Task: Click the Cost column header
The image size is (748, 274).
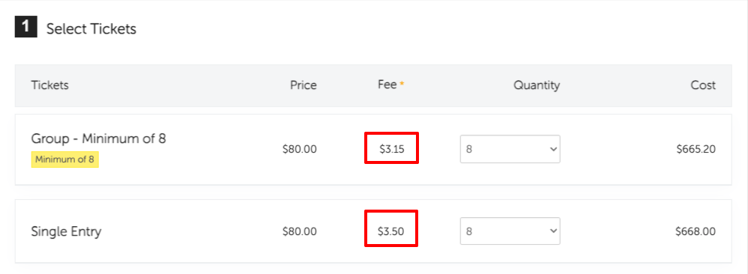Action: [x=703, y=85]
